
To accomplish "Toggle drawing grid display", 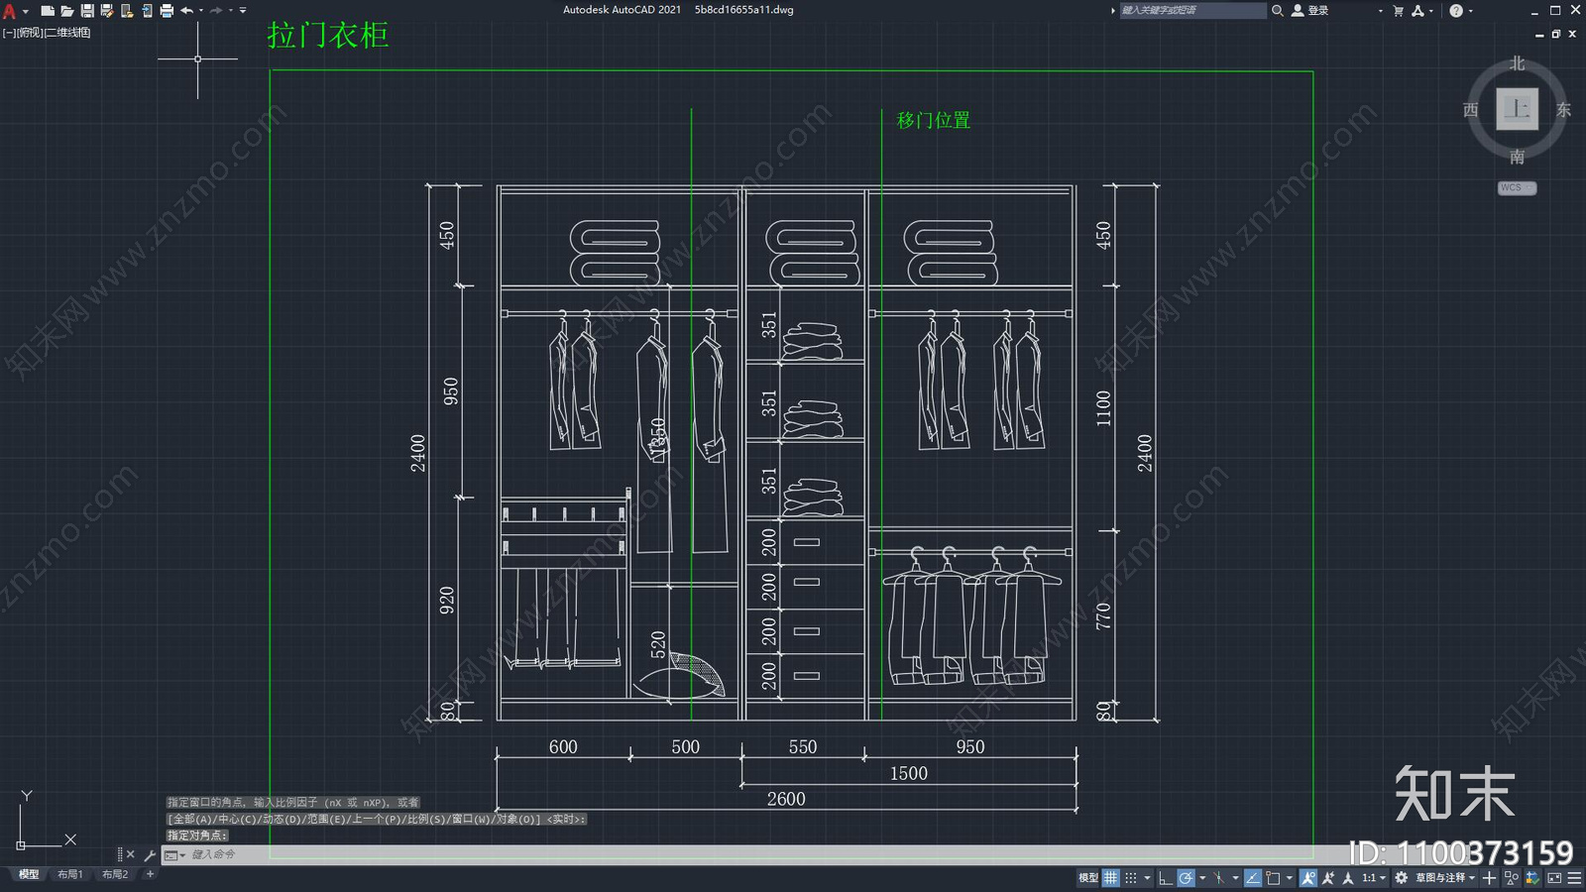I will click(1111, 878).
